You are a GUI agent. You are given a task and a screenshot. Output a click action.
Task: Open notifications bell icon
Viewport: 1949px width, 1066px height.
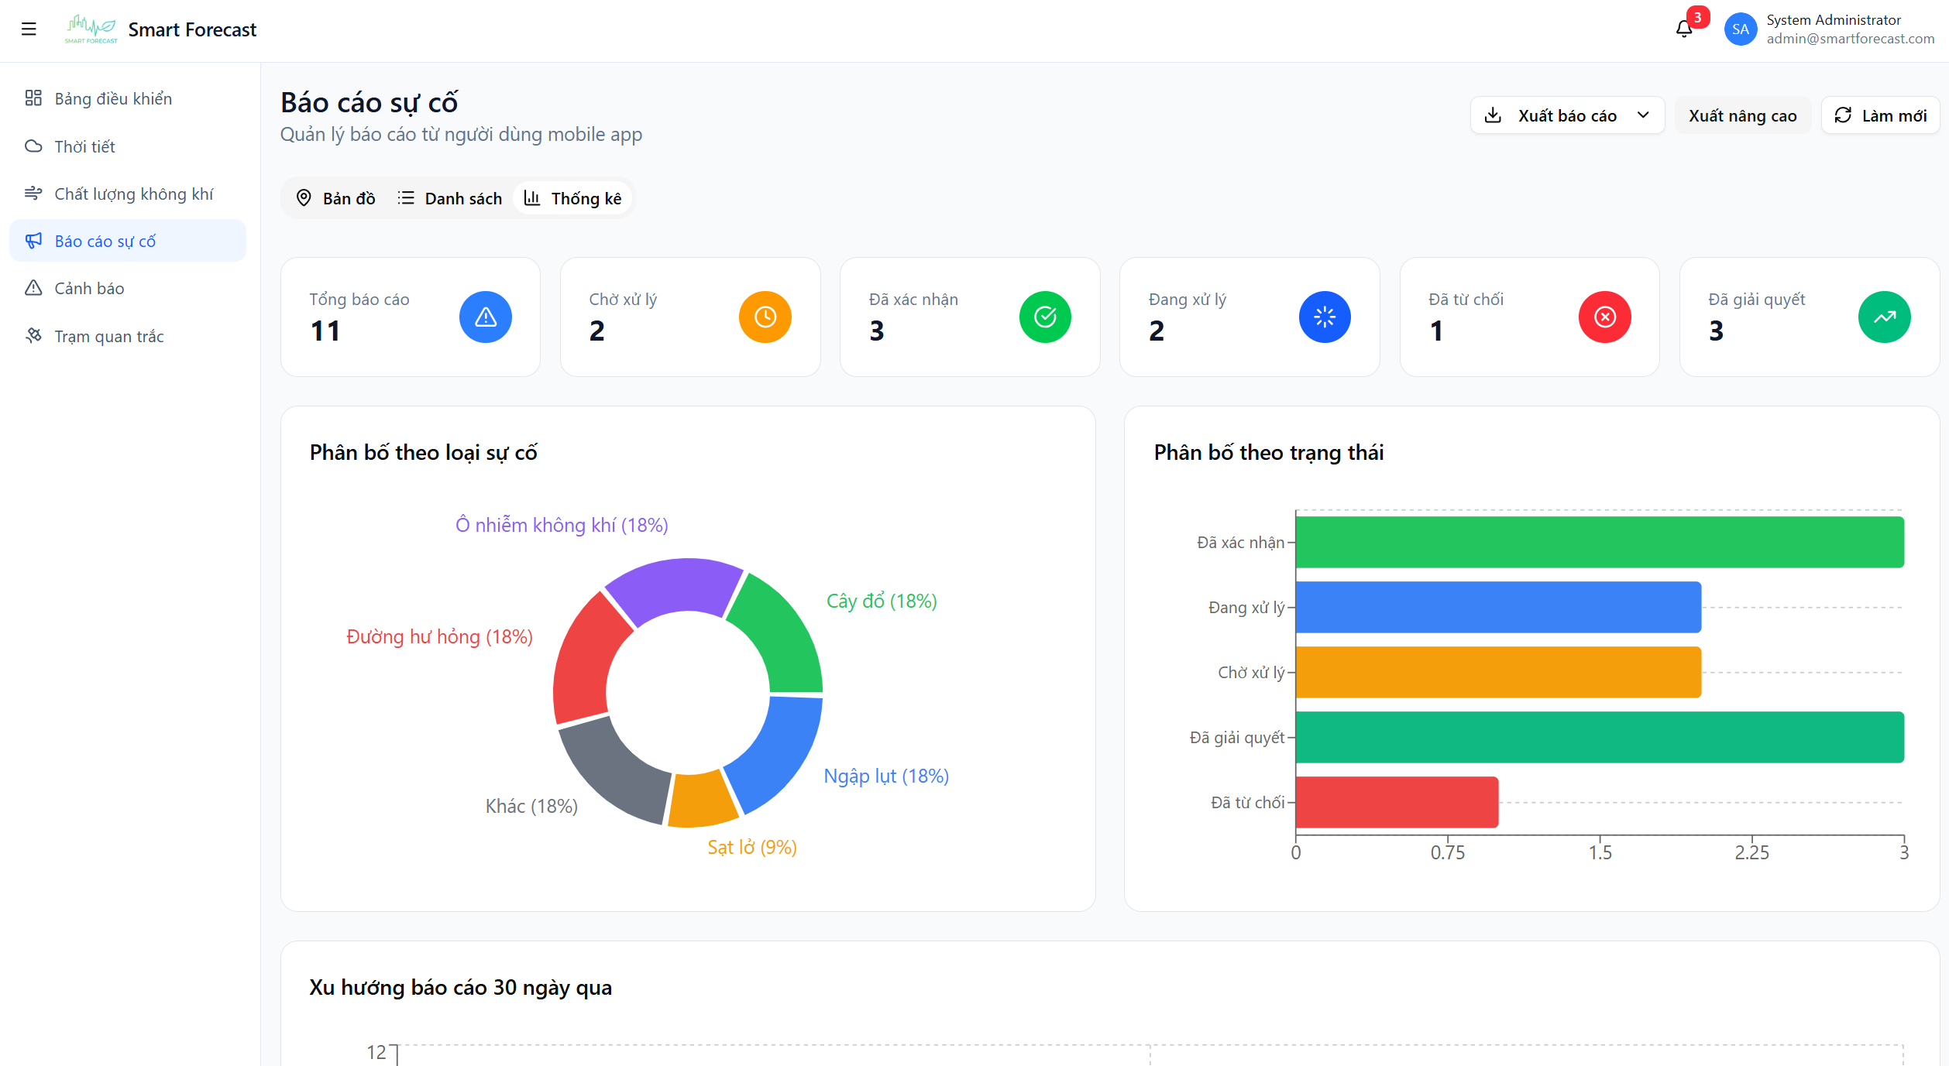(x=1683, y=29)
